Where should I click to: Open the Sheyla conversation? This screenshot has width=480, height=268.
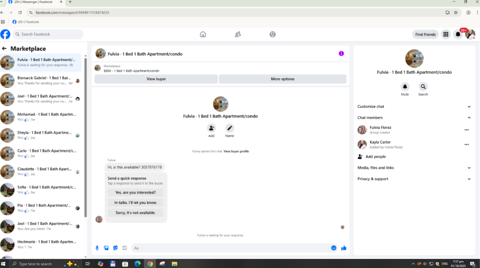pos(41,136)
